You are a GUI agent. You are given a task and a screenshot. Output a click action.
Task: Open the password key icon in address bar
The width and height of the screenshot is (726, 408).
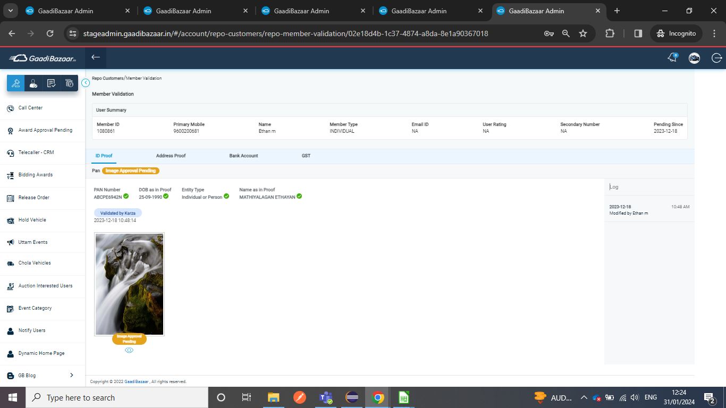click(549, 33)
